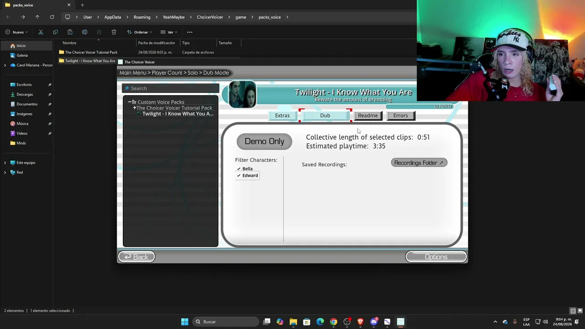This screenshot has height=329, width=585.
Task: Open Discord from the taskbar
Action: (374, 322)
